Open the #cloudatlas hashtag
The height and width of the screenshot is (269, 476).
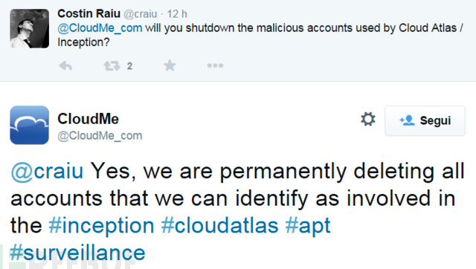click(220, 226)
